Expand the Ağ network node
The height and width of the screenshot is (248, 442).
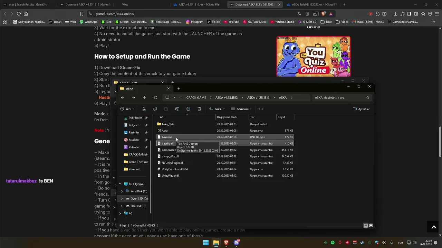120,214
